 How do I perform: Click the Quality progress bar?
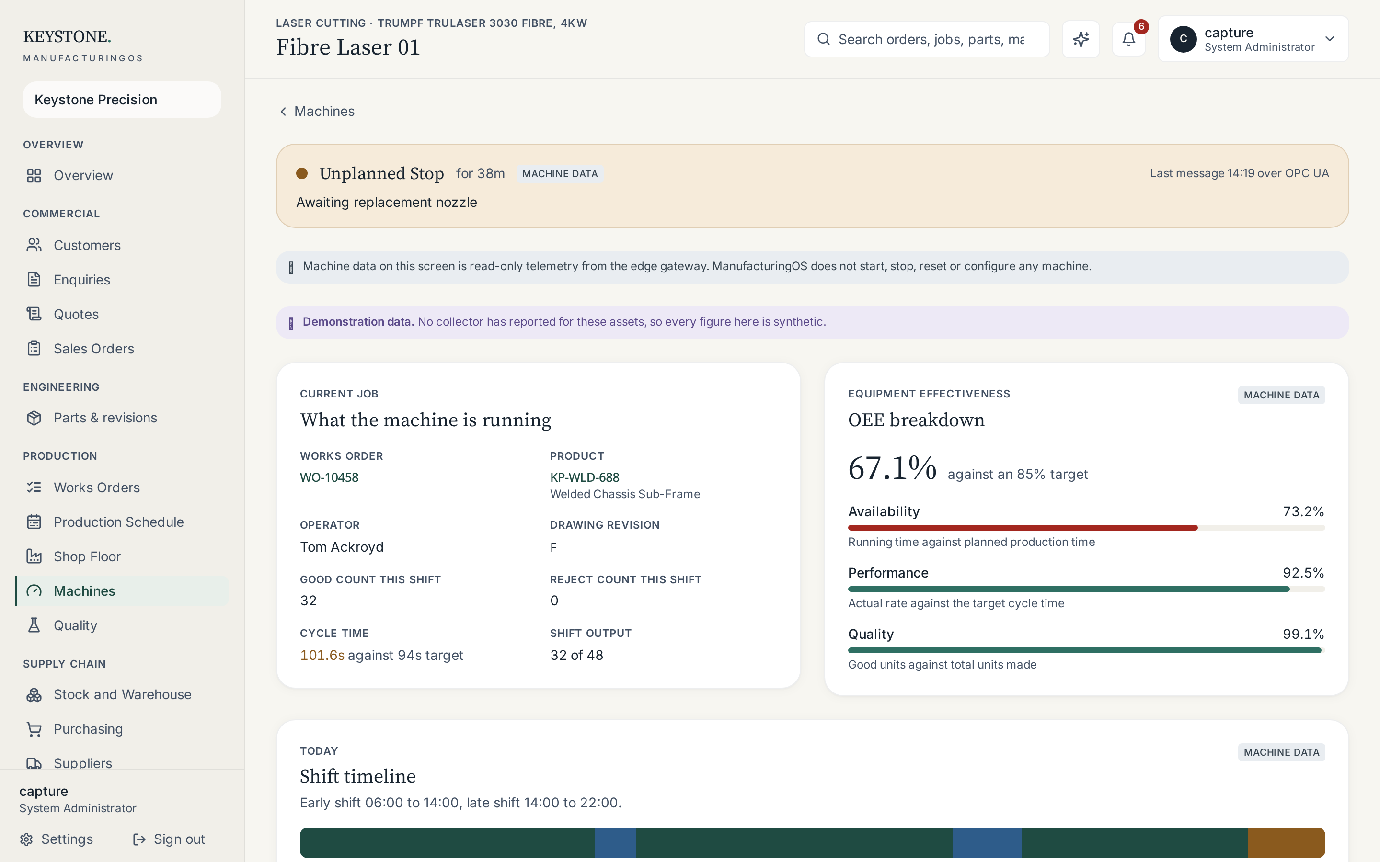pos(1086,650)
